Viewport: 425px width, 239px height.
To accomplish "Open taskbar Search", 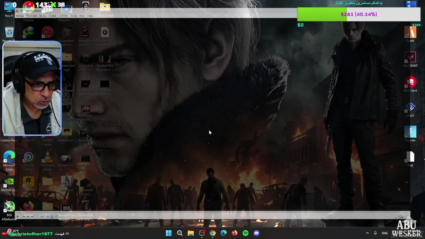I will pos(180,233).
